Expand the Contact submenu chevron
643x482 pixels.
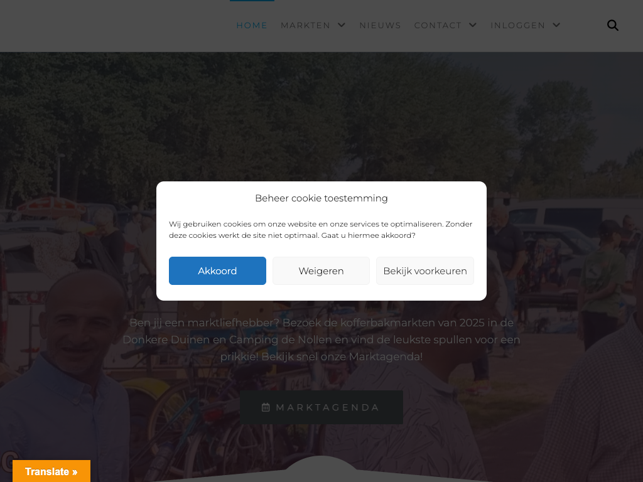(473, 25)
